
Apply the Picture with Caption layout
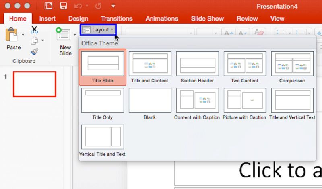244,104
